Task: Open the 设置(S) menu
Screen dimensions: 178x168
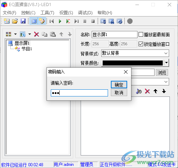Action: [66, 13]
